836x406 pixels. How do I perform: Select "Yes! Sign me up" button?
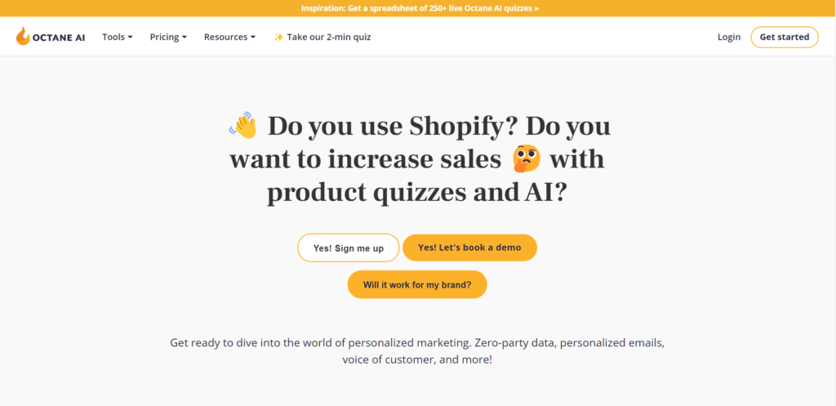tap(348, 248)
